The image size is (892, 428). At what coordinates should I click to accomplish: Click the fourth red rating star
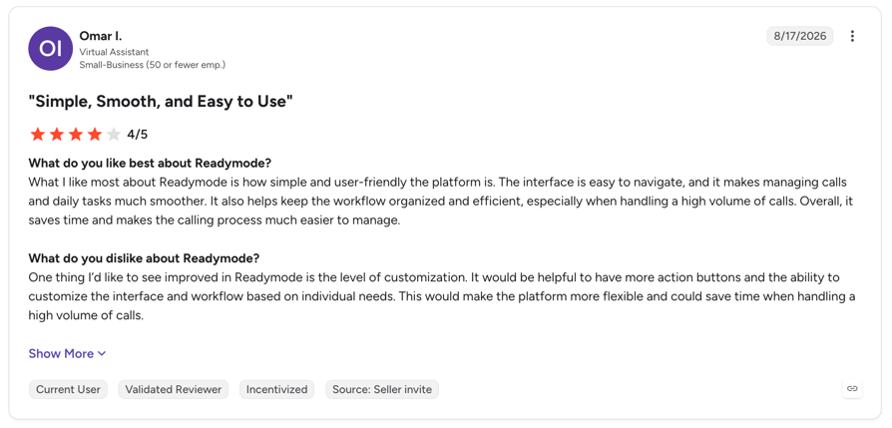95,135
